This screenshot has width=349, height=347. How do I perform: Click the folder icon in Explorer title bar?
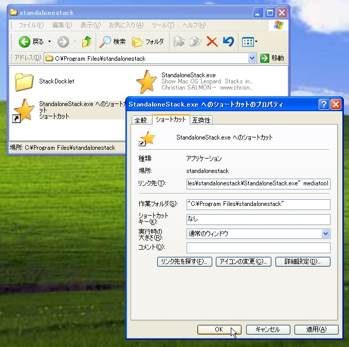tap(13, 12)
